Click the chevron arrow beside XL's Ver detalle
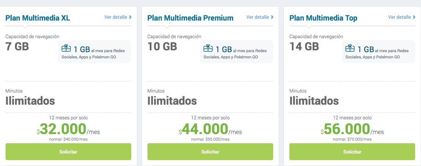Image resolution: width=421 pixels, height=166 pixels. click(130, 17)
